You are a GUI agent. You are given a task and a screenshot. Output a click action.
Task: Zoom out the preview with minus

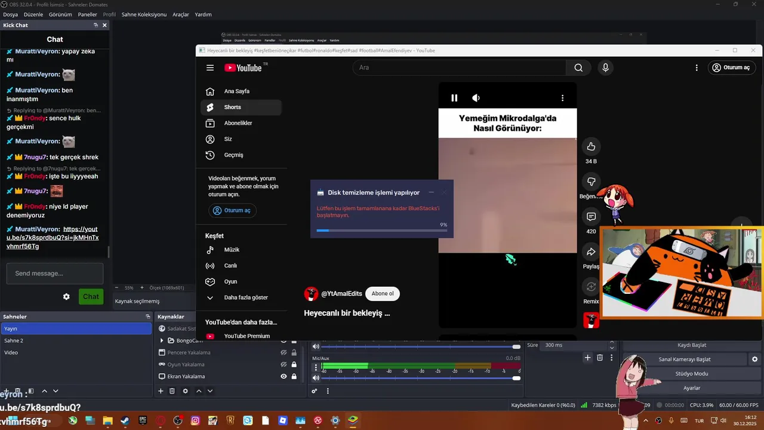[x=116, y=288]
